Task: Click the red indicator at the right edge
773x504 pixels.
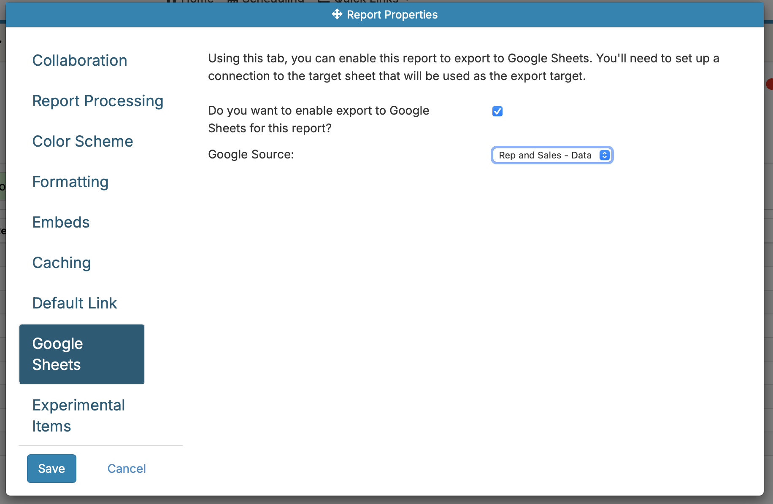Action: click(x=771, y=84)
